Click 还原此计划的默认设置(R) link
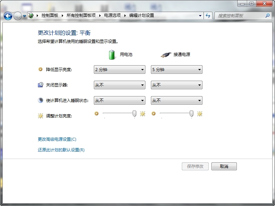The image size is (275, 206). [61, 150]
